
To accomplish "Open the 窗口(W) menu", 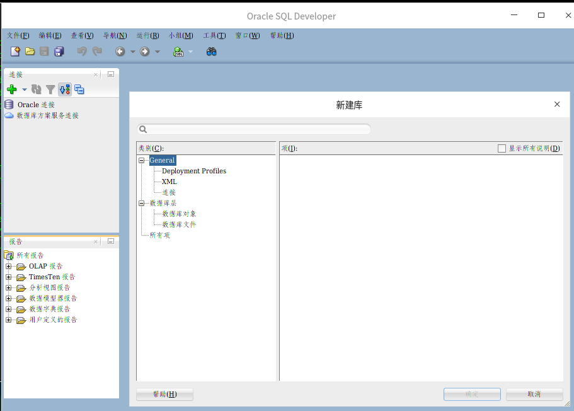I will (248, 35).
